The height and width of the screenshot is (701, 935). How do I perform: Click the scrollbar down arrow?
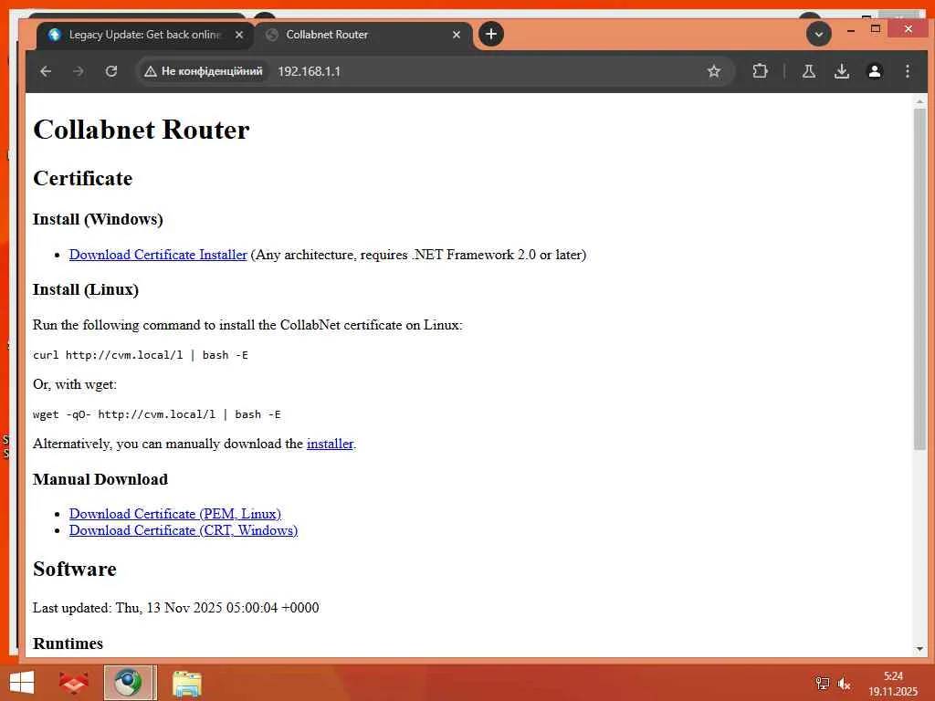point(919,649)
